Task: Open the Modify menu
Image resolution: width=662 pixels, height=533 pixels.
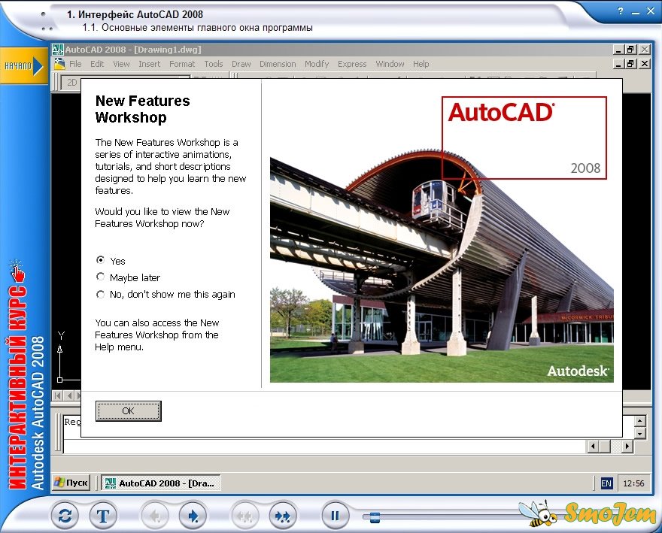Action: (x=317, y=64)
